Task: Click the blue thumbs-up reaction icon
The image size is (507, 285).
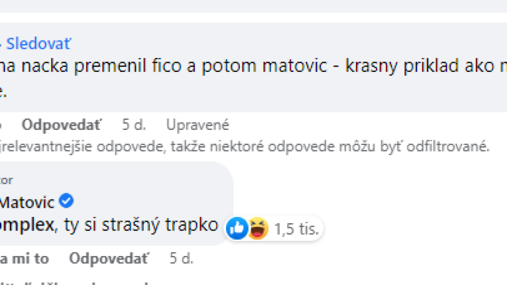Action: (x=237, y=229)
